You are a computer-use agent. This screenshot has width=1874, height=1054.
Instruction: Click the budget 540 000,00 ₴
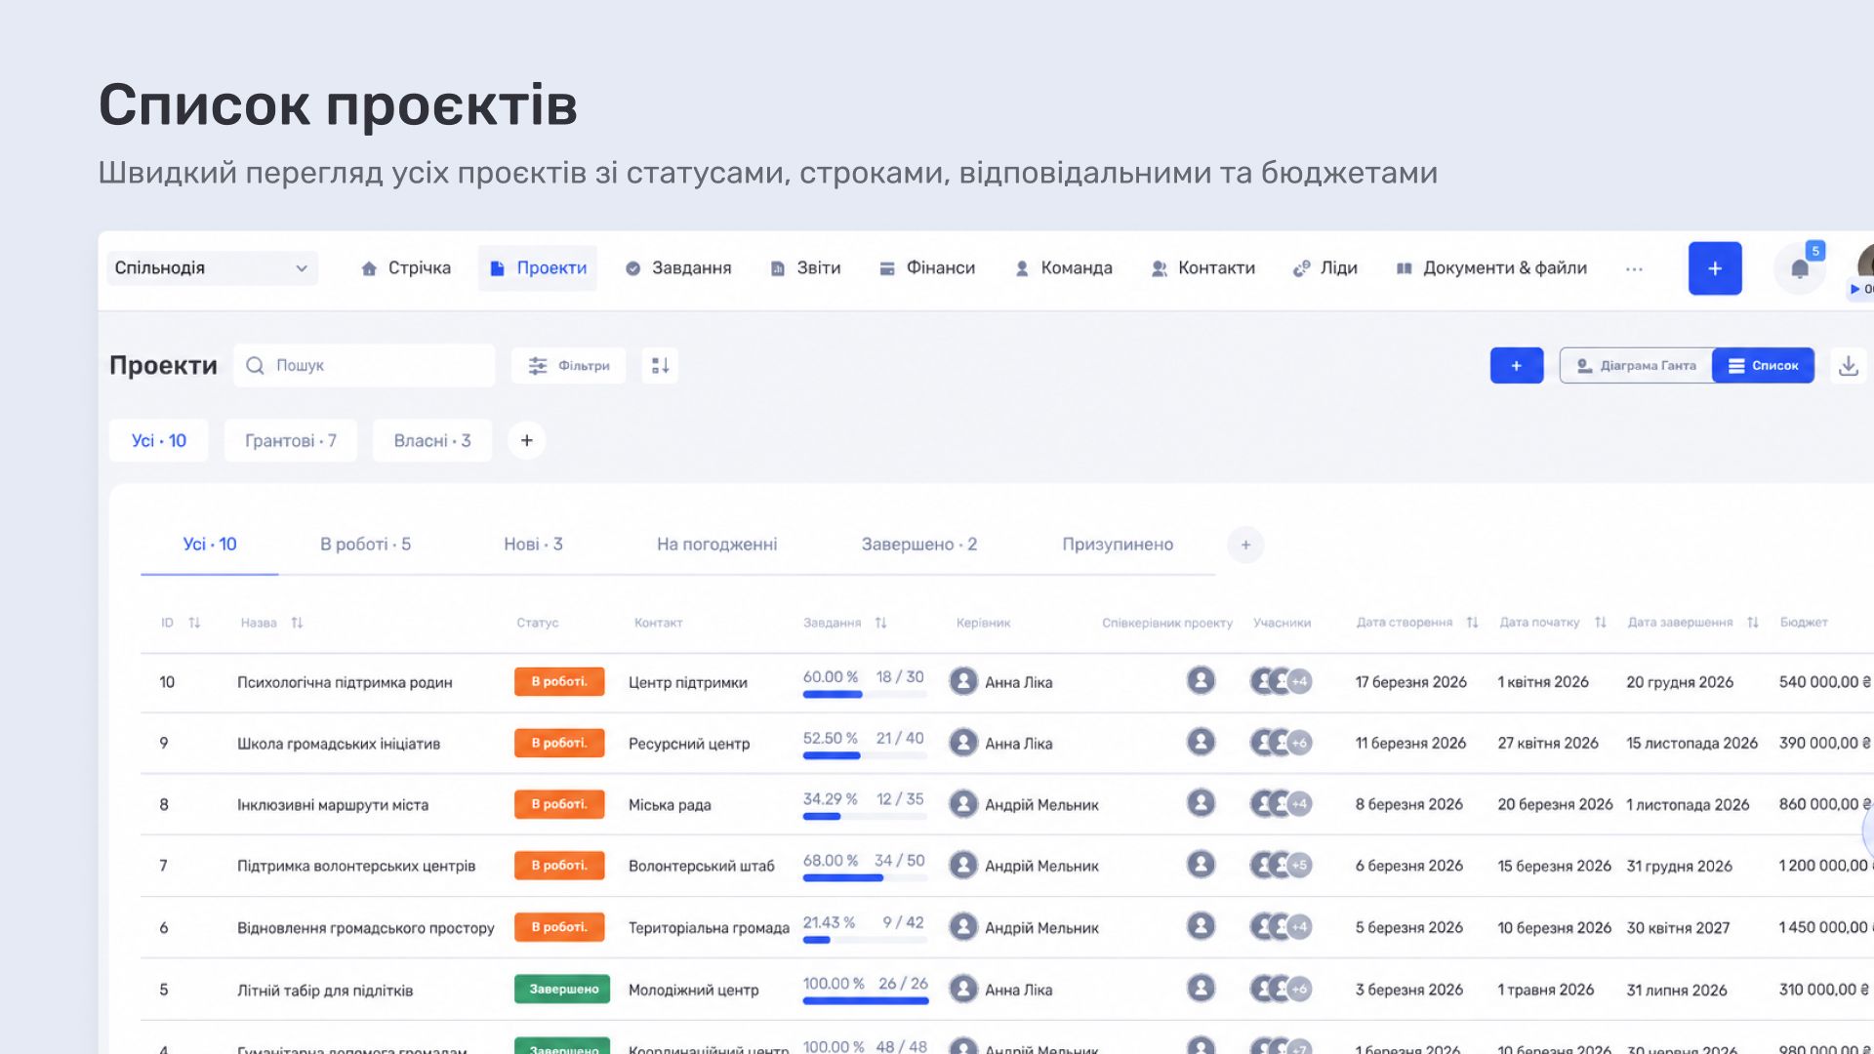pyautogui.click(x=1824, y=682)
